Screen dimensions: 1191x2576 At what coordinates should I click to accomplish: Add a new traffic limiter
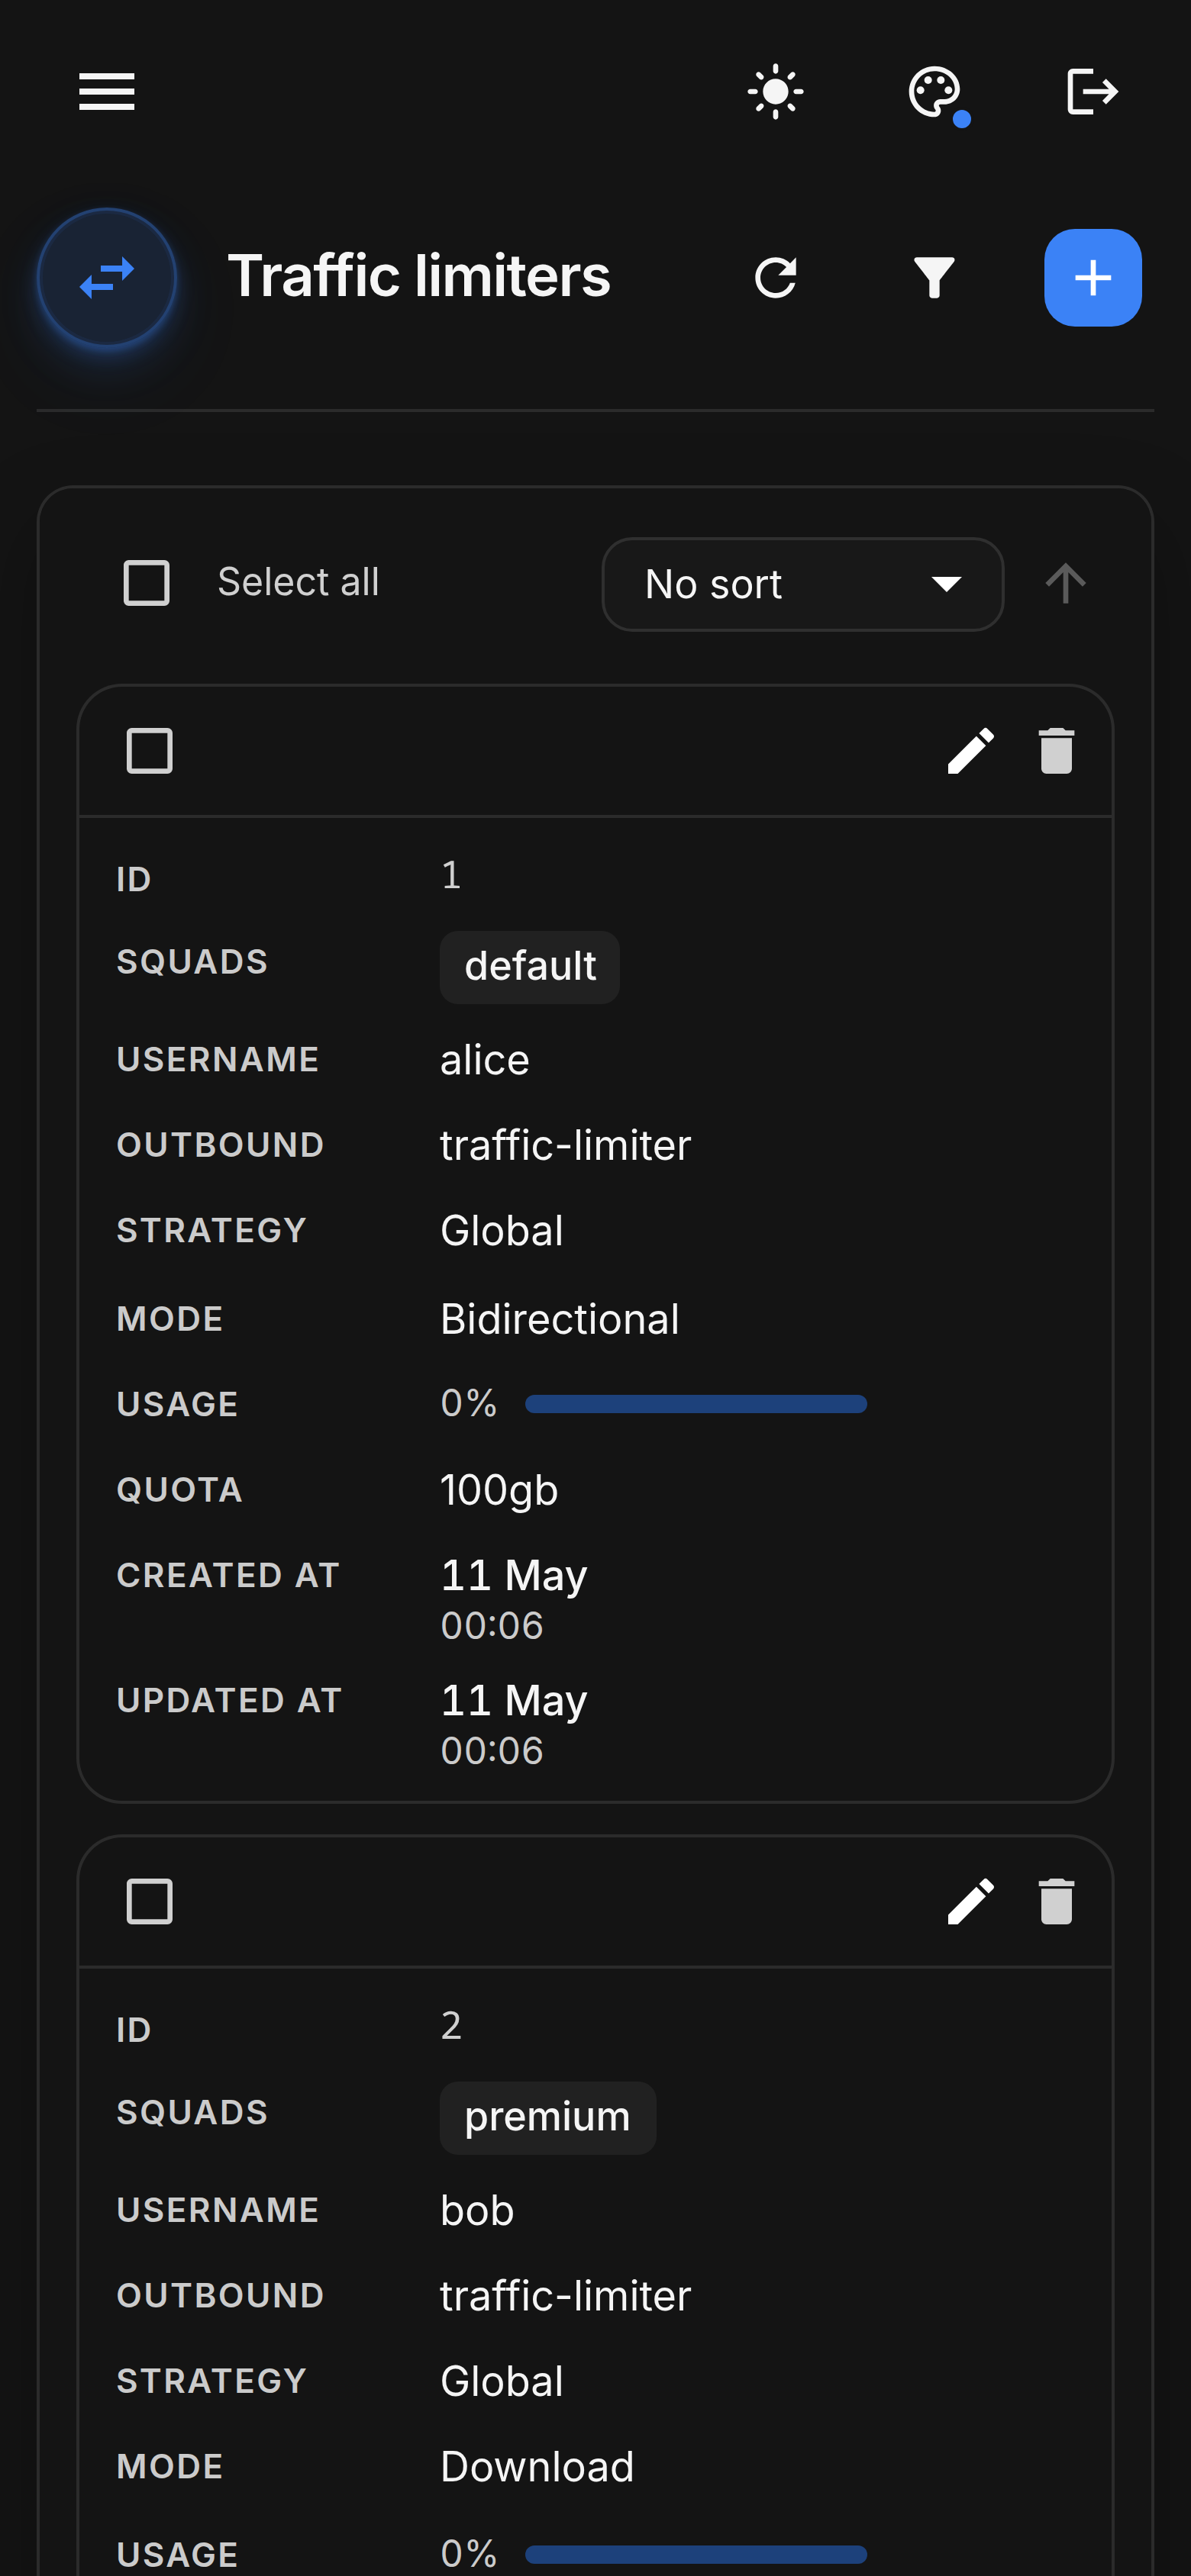click(1093, 278)
